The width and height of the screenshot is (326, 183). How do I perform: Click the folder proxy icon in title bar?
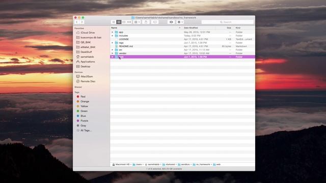point(133,18)
